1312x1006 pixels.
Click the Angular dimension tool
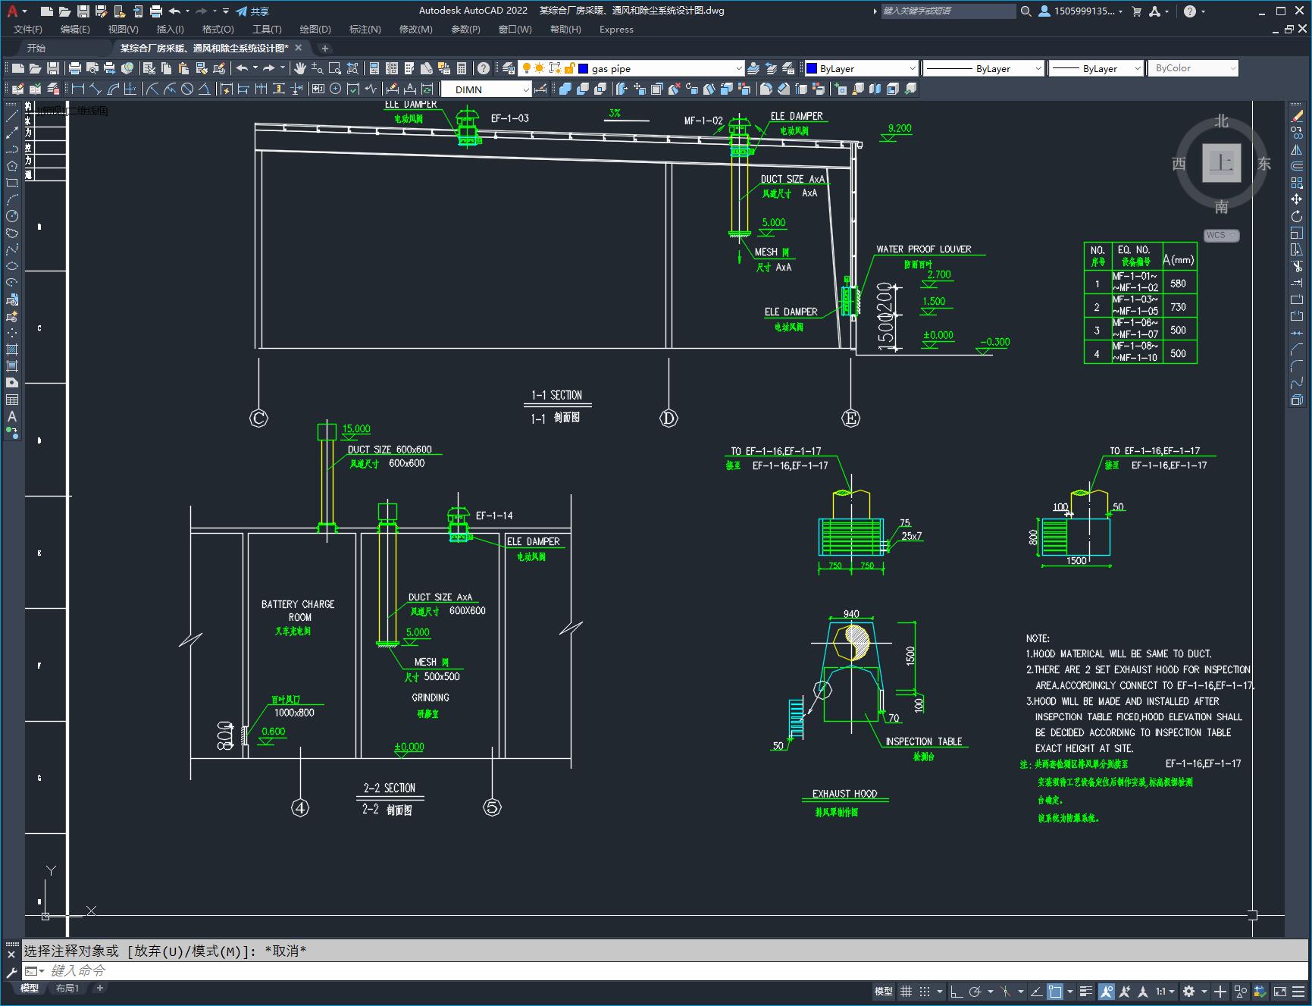click(204, 89)
